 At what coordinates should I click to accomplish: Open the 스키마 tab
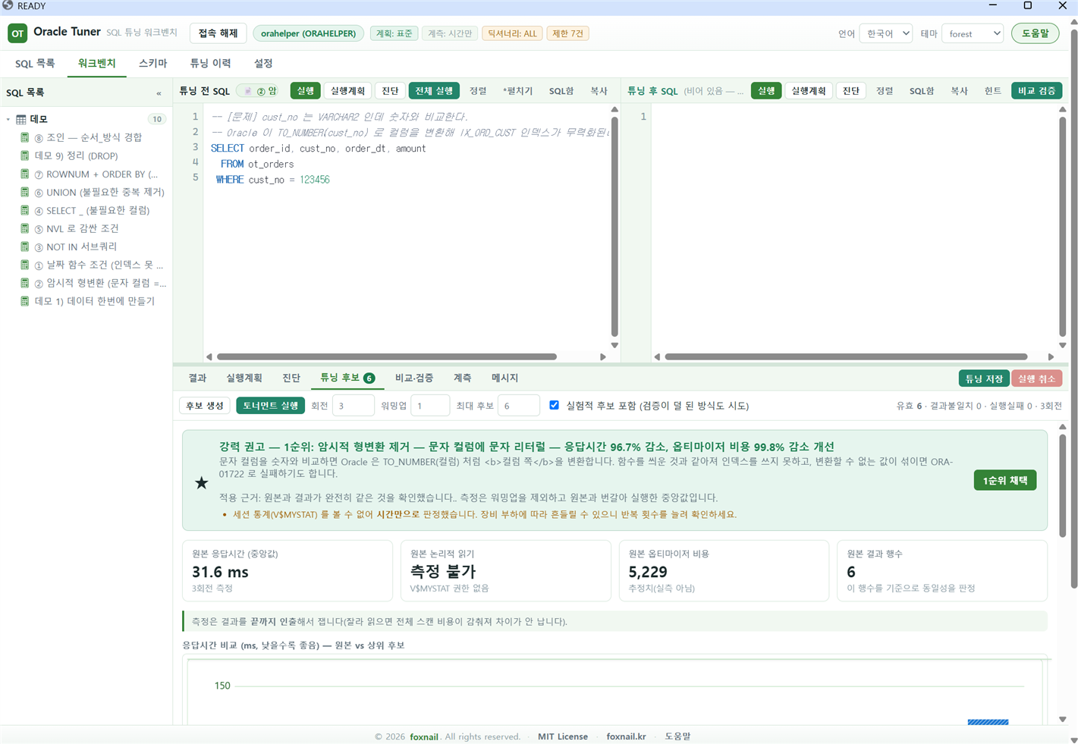153,64
